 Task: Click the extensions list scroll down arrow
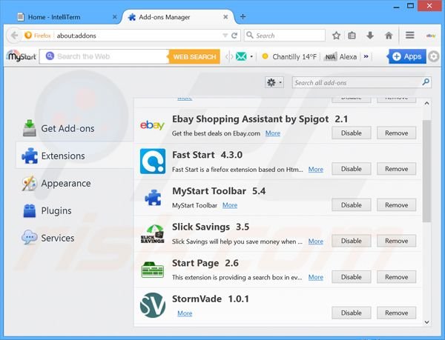pos(426,322)
